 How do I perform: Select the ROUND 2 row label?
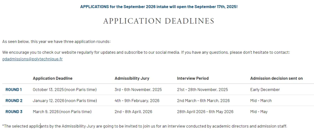click(14, 101)
